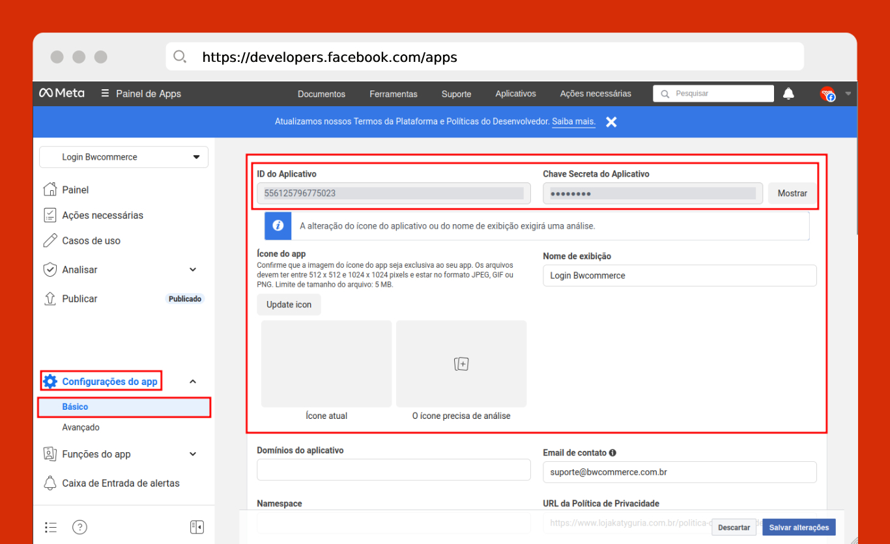This screenshot has height=544, width=890.
Task: Open Suporte in top navigation
Action: pos(456,94)
